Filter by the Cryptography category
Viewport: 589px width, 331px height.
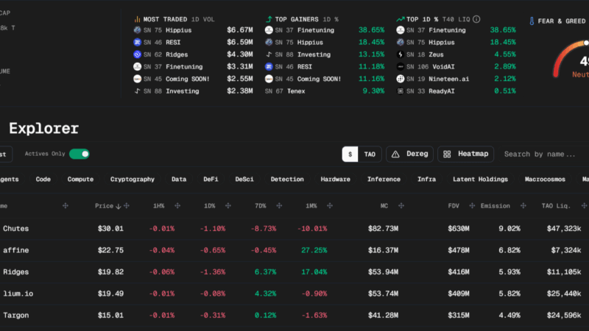[133, 179]
